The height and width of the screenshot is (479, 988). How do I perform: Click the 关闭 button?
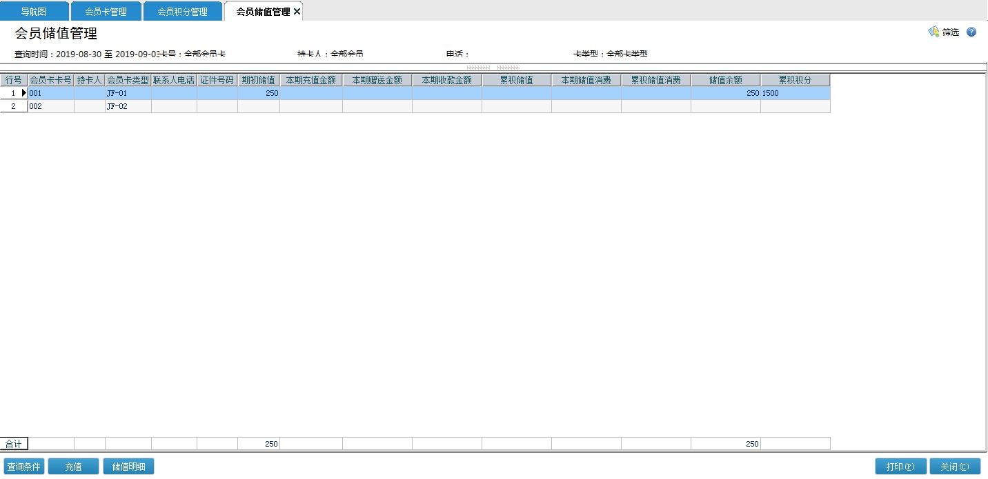(x=955, y=467)
